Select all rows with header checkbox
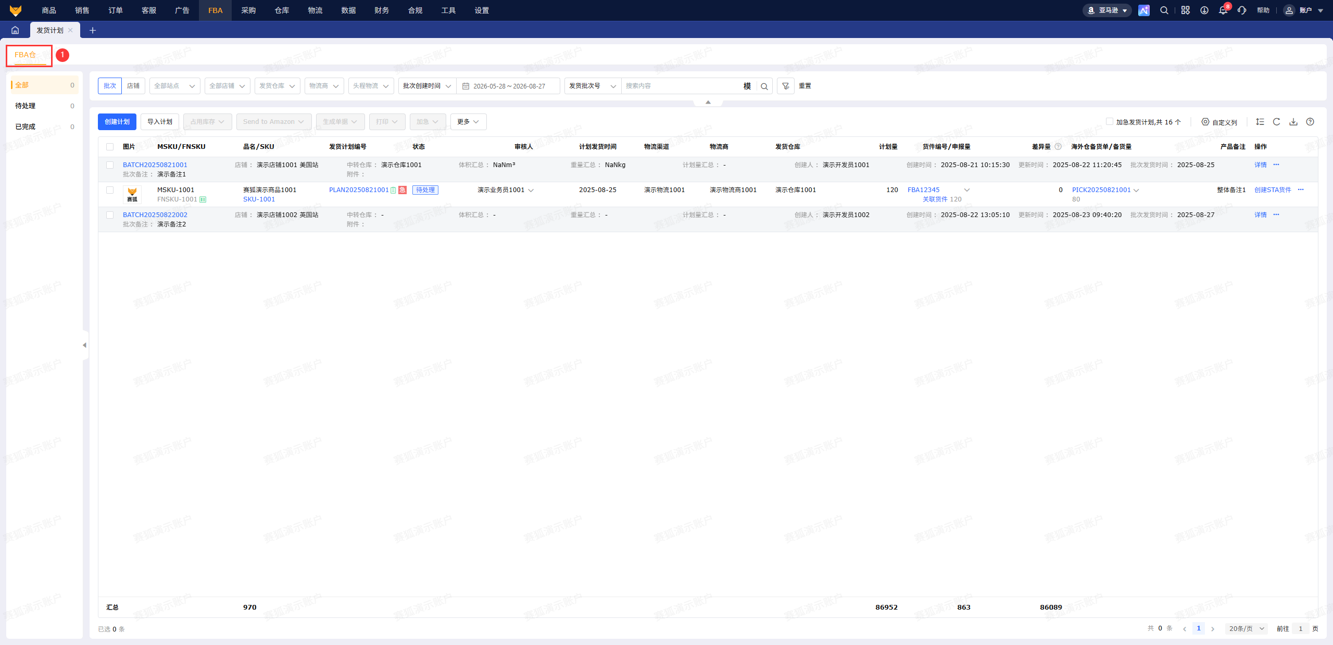 (110, 147)
